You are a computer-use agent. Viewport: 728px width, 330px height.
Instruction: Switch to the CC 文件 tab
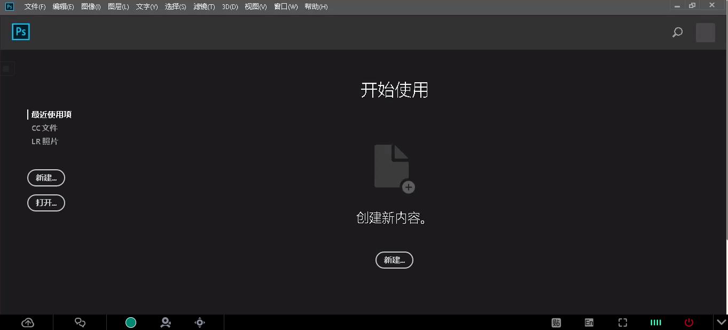[45, 128]
